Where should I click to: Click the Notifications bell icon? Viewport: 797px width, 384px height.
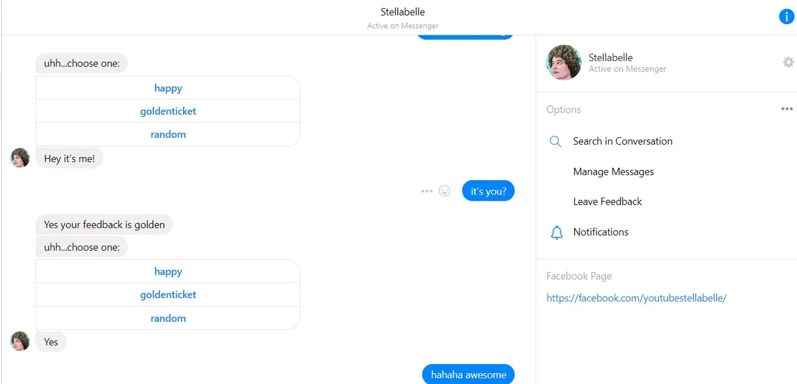556,233
